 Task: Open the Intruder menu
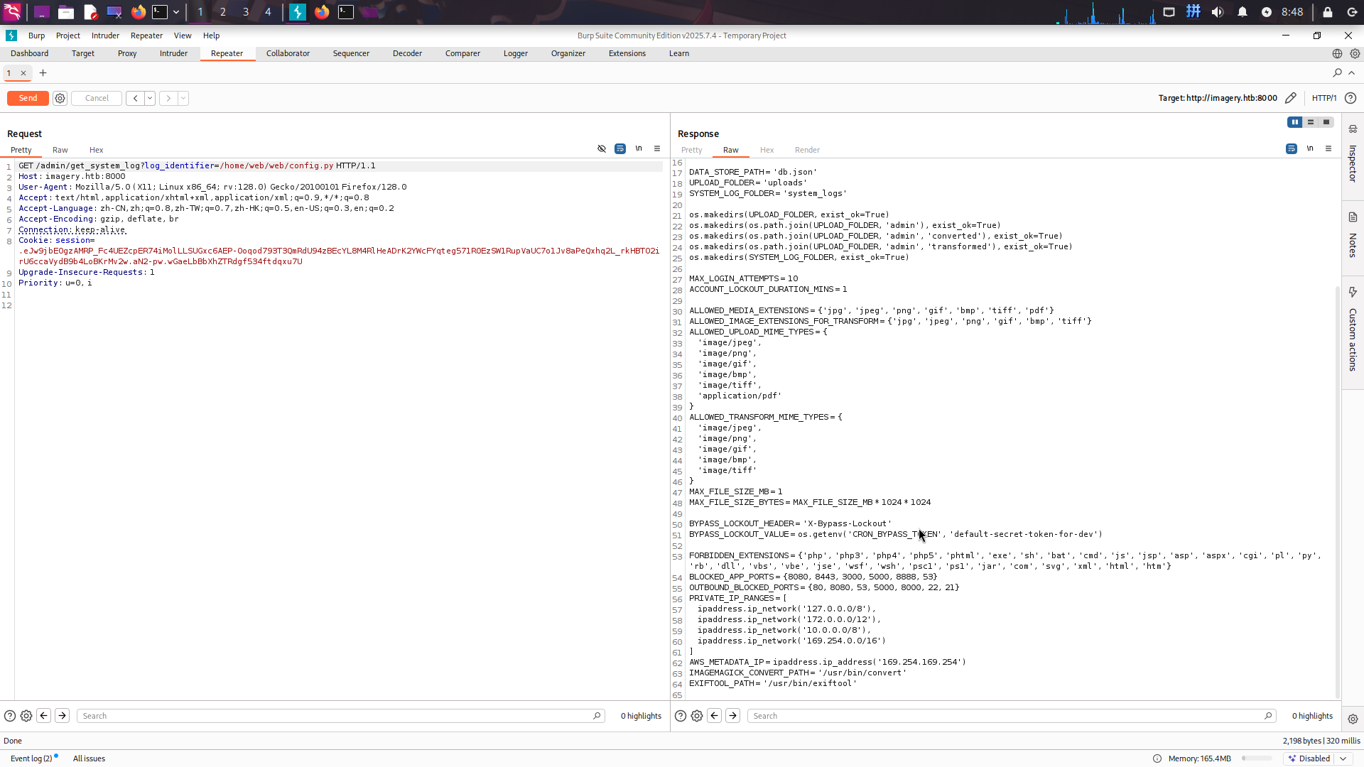105,36
